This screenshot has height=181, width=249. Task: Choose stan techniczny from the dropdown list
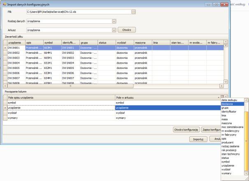tap(233, 154)
